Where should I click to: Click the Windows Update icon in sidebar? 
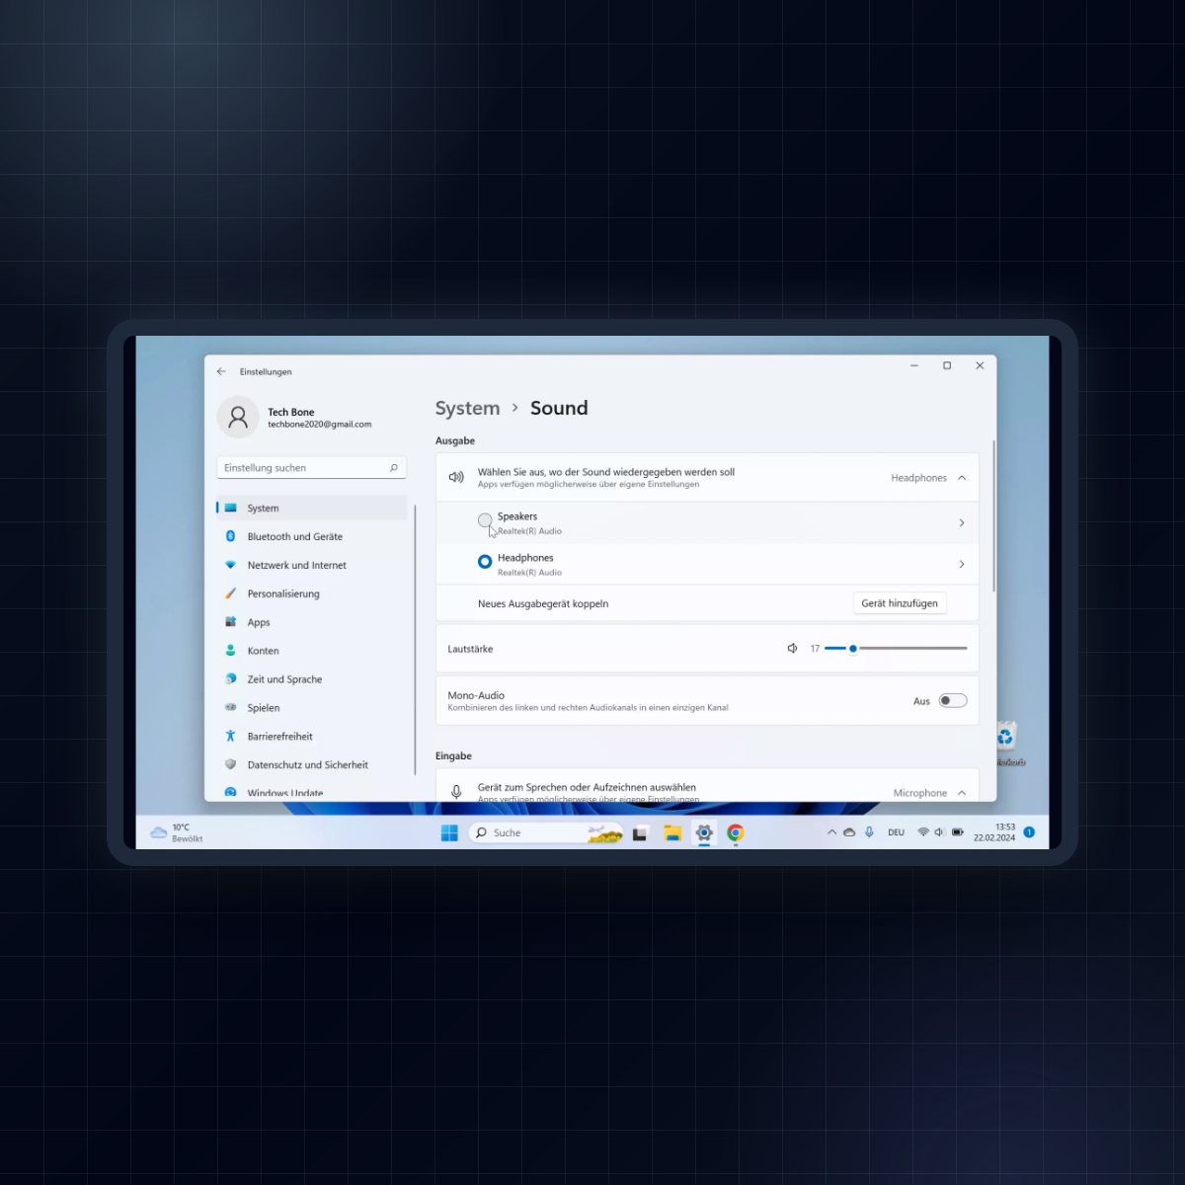click(230, 792)
